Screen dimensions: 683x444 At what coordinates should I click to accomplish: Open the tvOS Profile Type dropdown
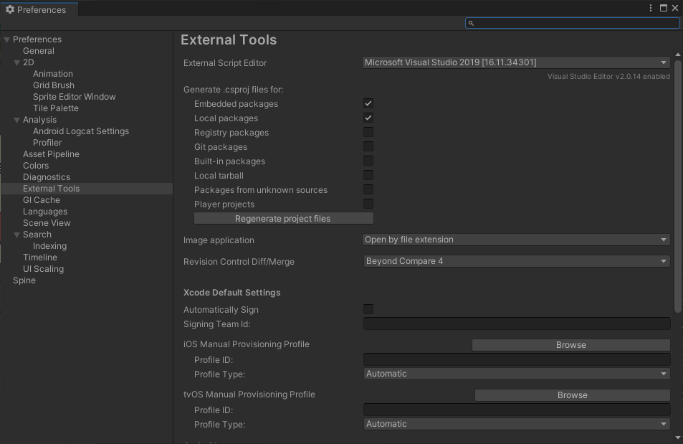click(517, 424)
